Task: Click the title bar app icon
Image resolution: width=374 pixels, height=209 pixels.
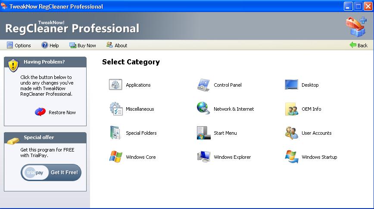Action: pos(4,6)
